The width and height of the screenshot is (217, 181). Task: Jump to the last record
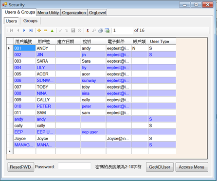pyautogui.click(x=31, y=30)
